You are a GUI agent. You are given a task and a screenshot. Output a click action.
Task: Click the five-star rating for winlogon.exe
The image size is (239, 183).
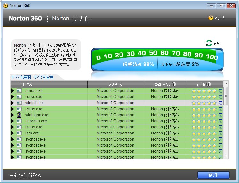[x=204, y=115]
